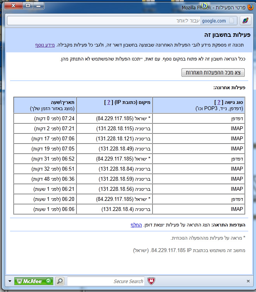Click the Israel IP cell in the 06:52 row
The image size is (256, 292).
coord(114,159)
